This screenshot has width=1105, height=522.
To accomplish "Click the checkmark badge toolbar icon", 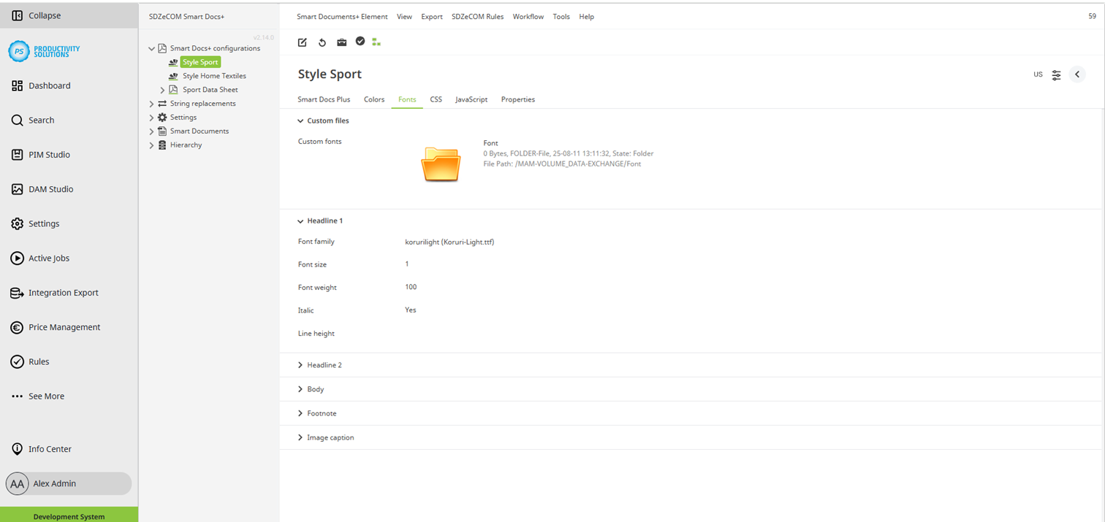I will click(x=360, y=42).
